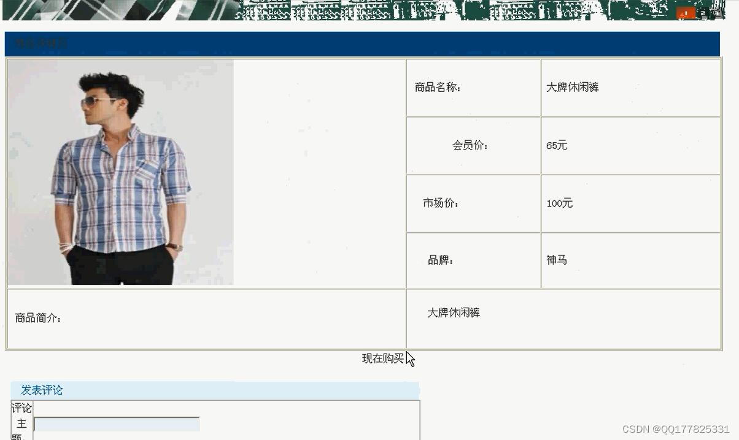The image size is (739, 440).
Task: Click the orange "1" badge in the top banner
Action: pyautogui.click(x=686, y=12)
